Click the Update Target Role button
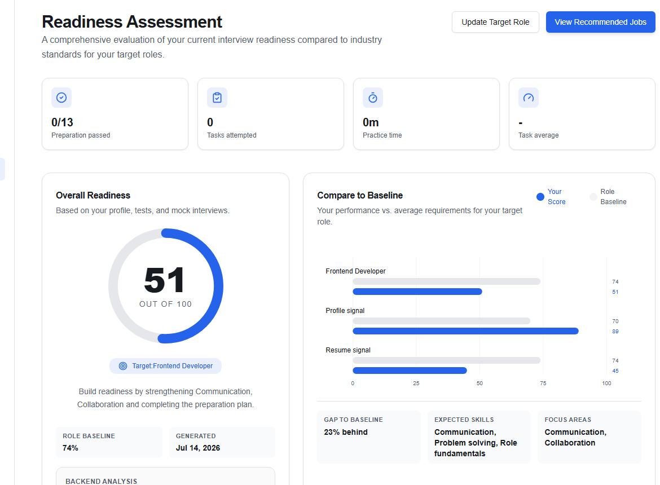The image size is (660, 485). pyautogui.click(x=495, y=22)
